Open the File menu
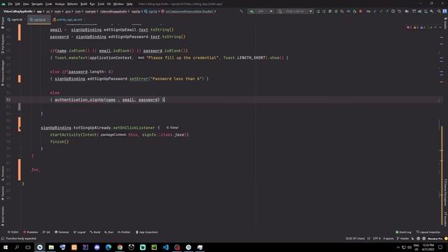This screenshot has height=252, width=448. 10,4
